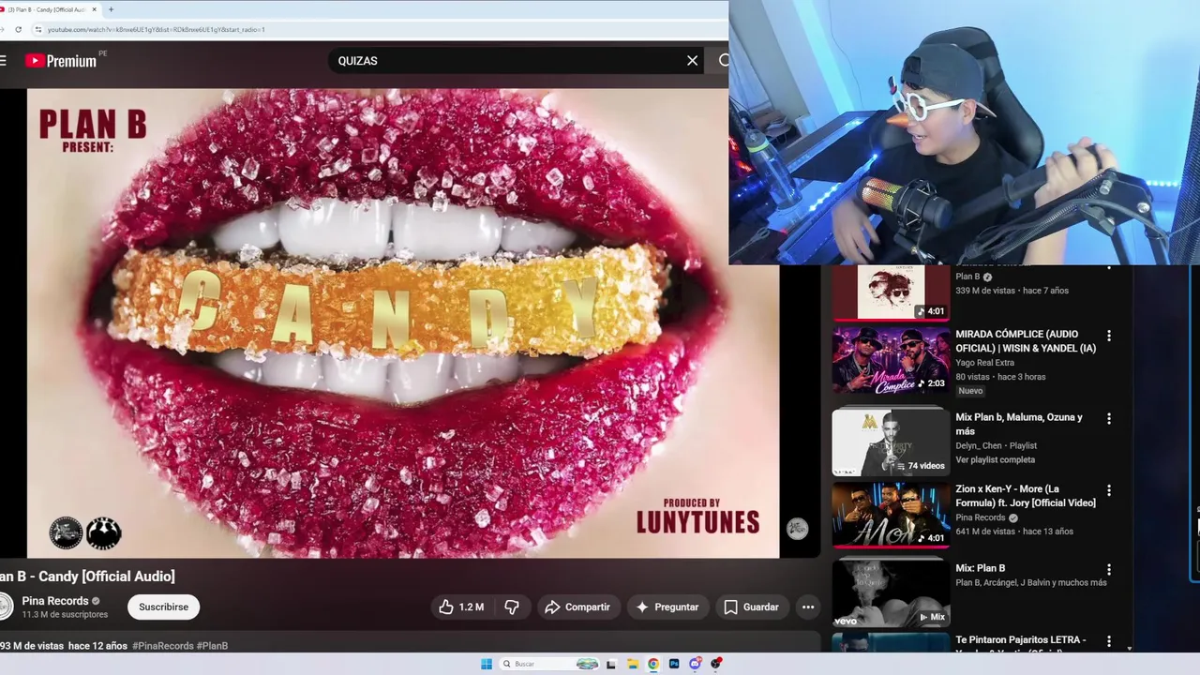Click the Candy video title text
This screenshot has height=675, width=1200.
(x=87, y=577)
